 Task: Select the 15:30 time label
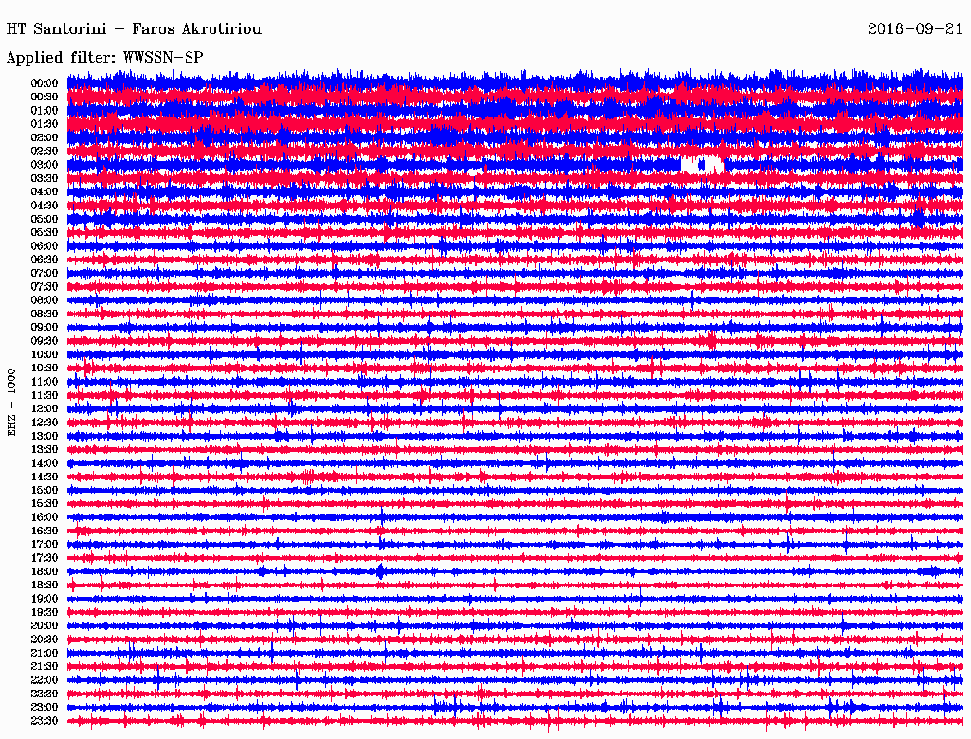pos(44,504)
